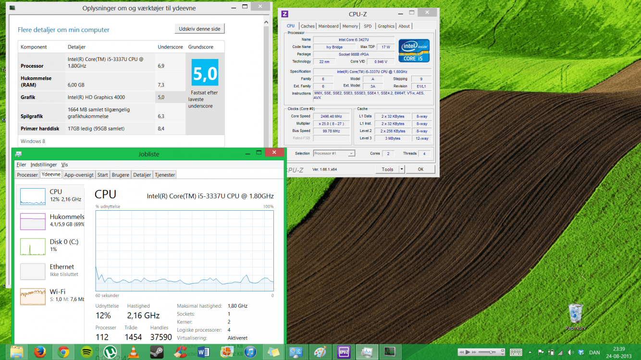Click OK in CPU-Z window
This screenshot has width=641, height=360.
point(420,169)
